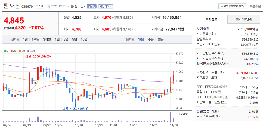Viewport: 263px width, 128px height.
Task: Switch to the 호가10단계 tab
Action: coord(243,19)
